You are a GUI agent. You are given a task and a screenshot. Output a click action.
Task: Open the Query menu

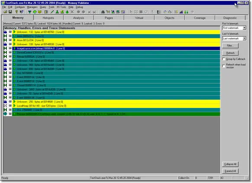click(x=43, y=7)
